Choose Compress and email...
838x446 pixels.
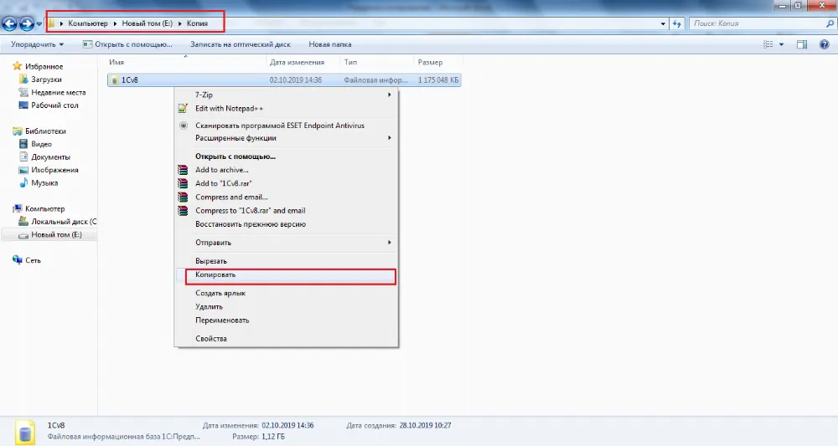pyautogui.click(x=287, y=197)
